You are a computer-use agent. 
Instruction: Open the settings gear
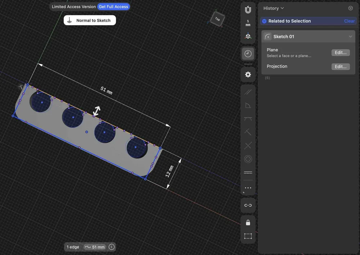coord(248,75)
